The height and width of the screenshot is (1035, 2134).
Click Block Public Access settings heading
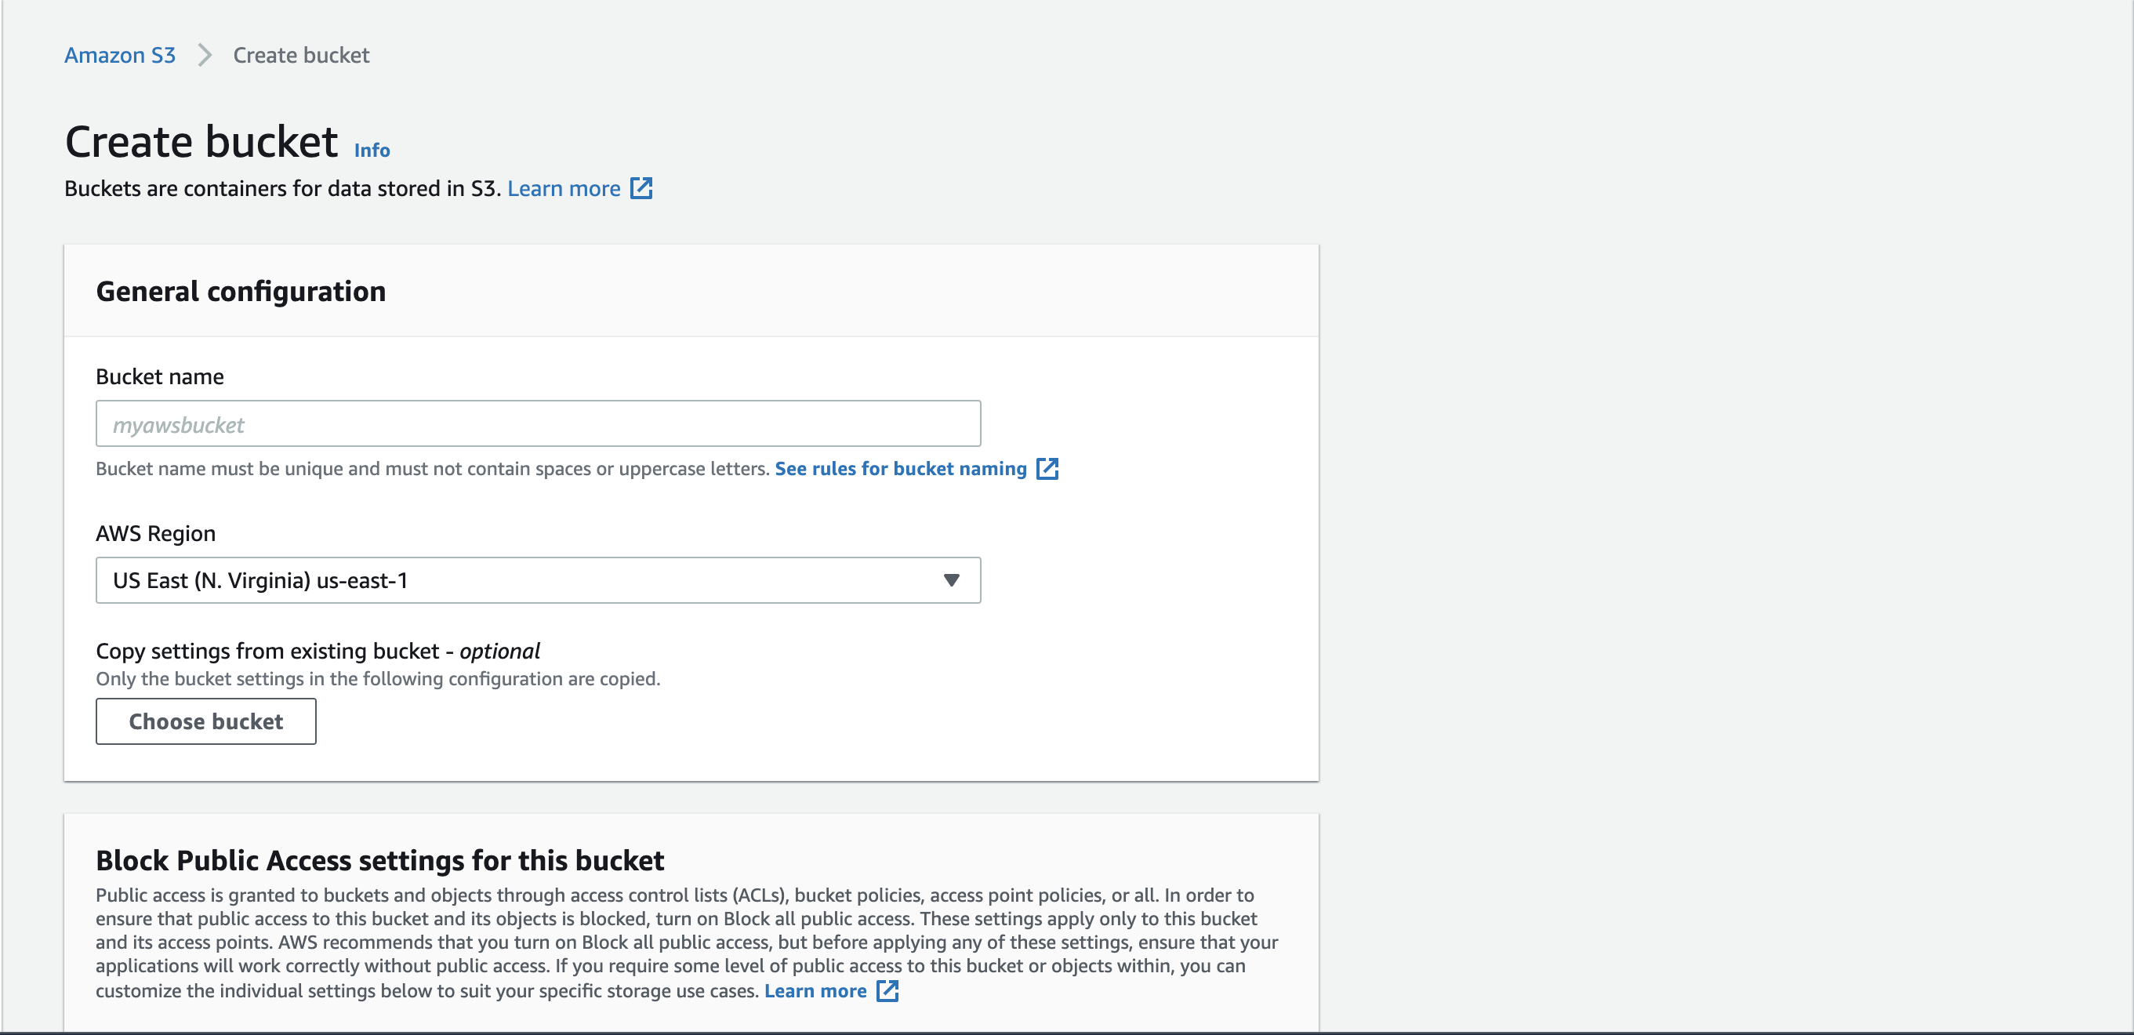point(379,860)
